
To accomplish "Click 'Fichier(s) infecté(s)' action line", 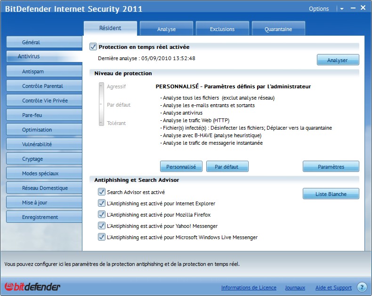I will (x=246, y=128).
